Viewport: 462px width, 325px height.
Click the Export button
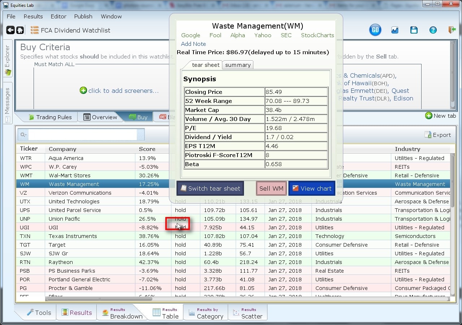click(438, 135)
